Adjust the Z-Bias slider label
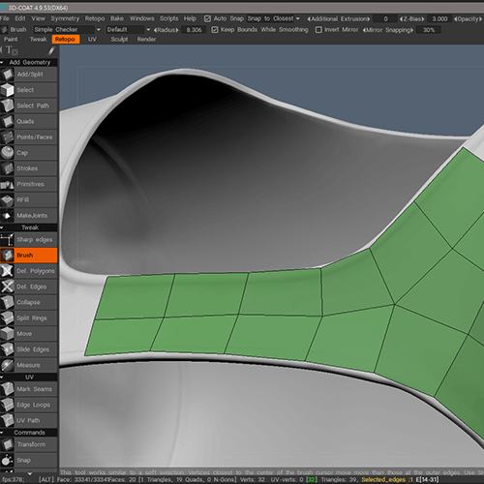484x484 pixels. [412, 18]
